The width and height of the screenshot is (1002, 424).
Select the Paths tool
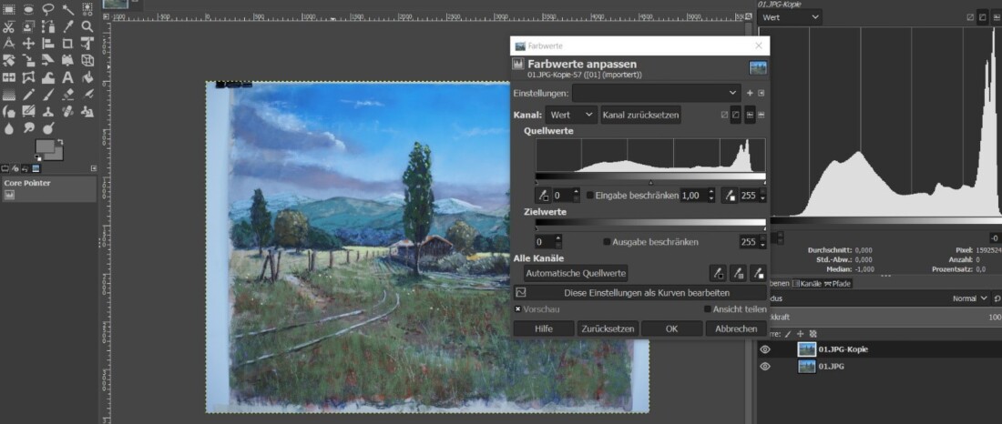coord(48,26)
